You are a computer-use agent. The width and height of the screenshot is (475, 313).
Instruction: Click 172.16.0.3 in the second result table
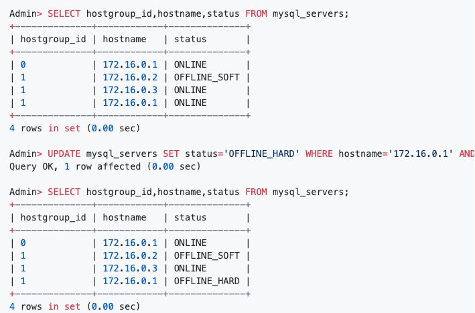[x=130, y=268]
